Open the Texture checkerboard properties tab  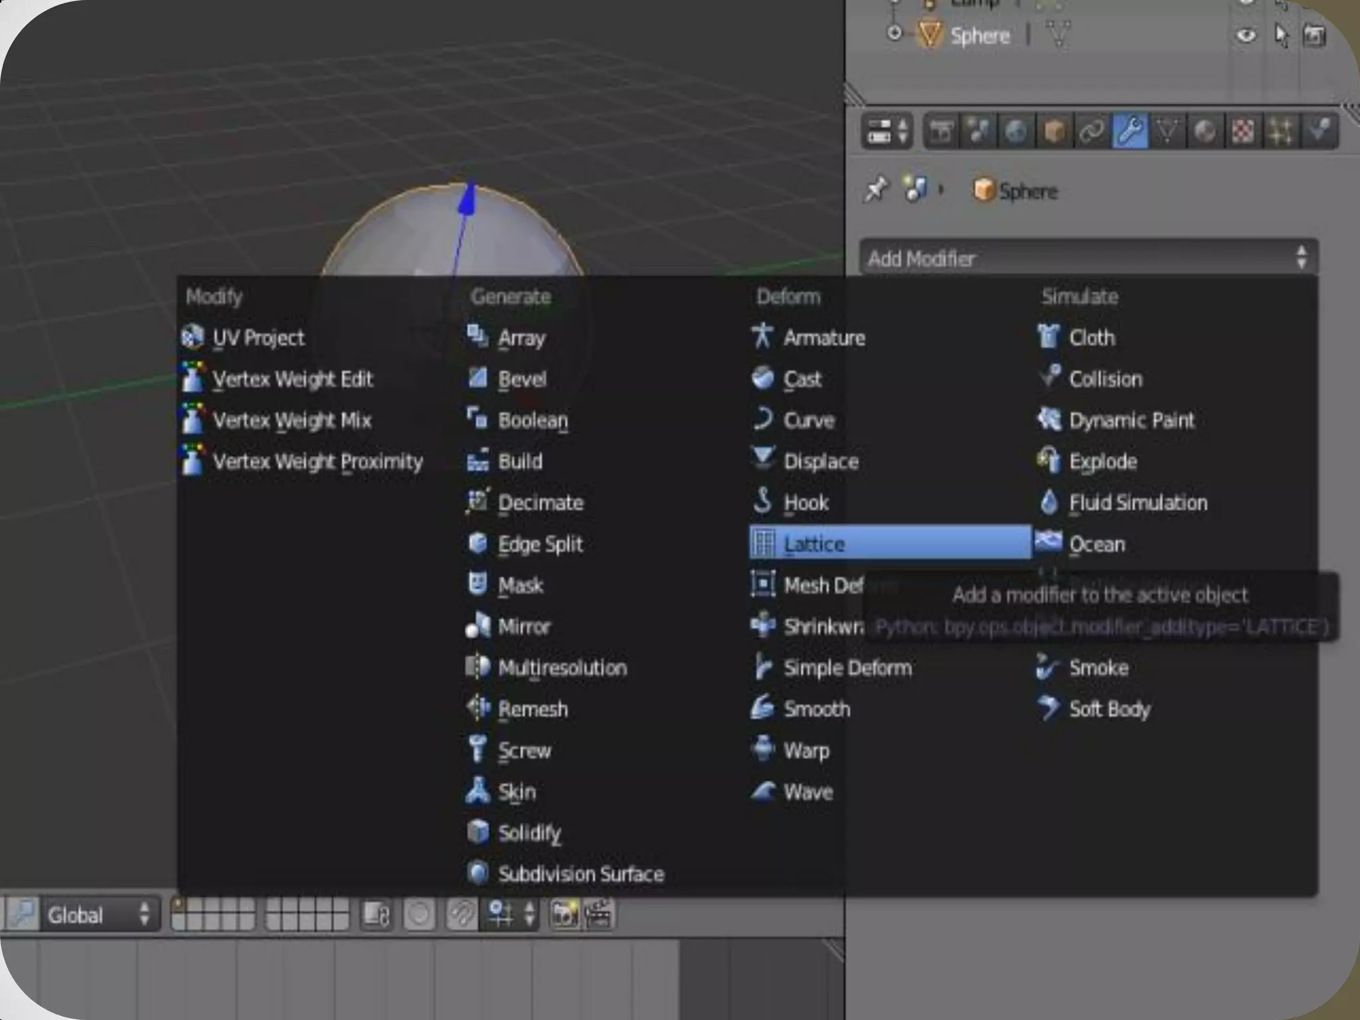(1242, 131)
